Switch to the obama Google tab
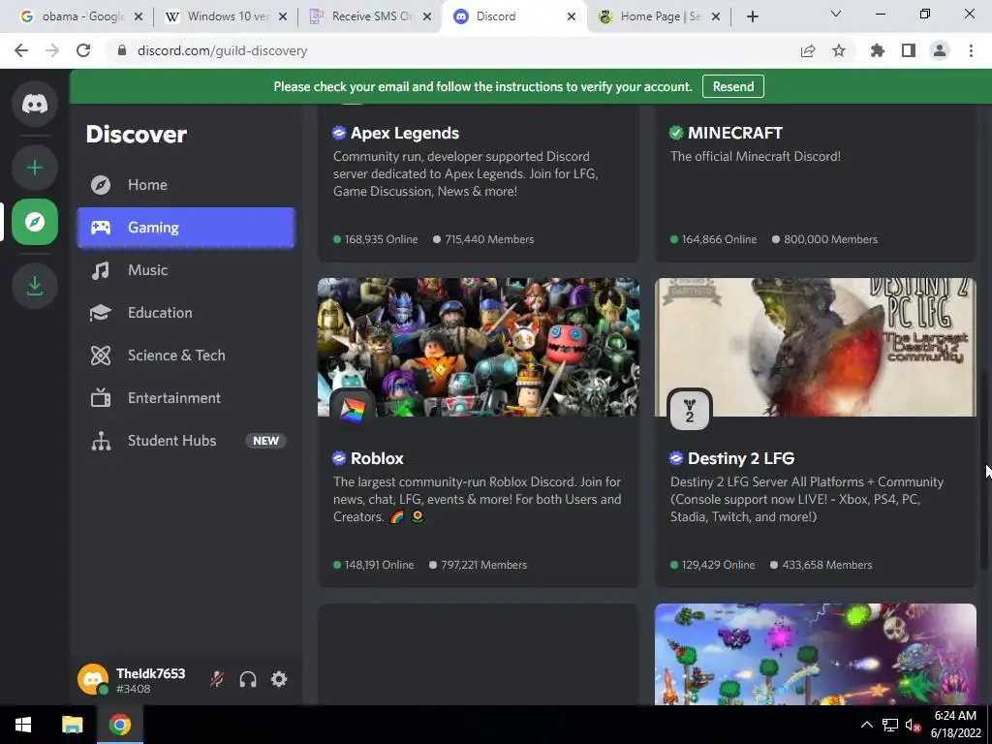The height and width of the screenshot is (744, 992). click(x=82, y=16)
